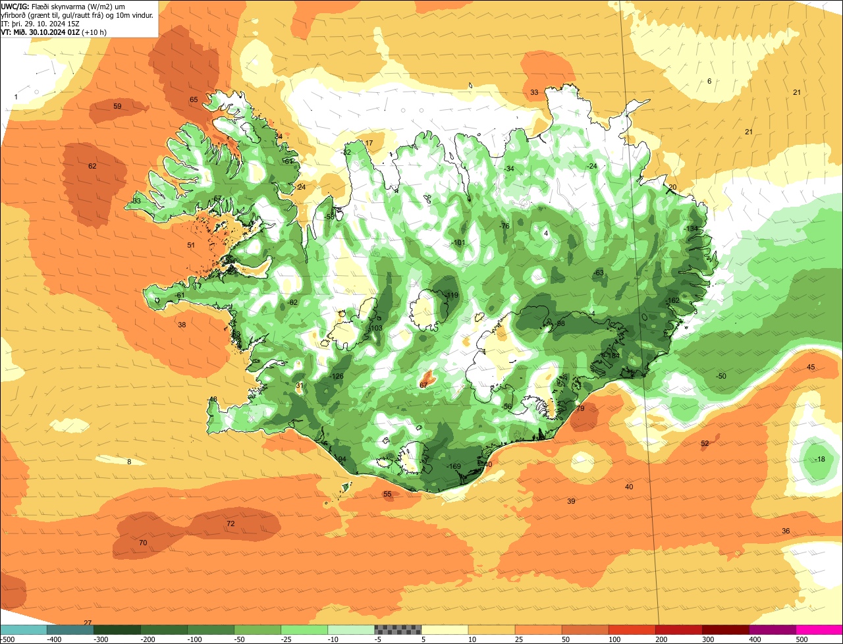Click the red 200 to 300 legend swatch

[x=678, y=630]
